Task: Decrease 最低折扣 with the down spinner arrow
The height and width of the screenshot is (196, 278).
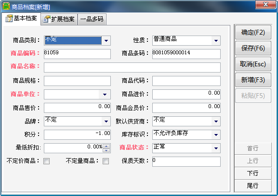Action: [x=106, y=150]
